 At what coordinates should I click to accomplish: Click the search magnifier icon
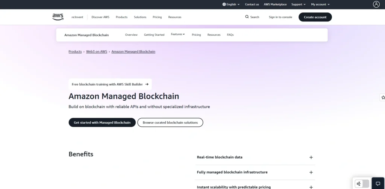tap(247, 17)
